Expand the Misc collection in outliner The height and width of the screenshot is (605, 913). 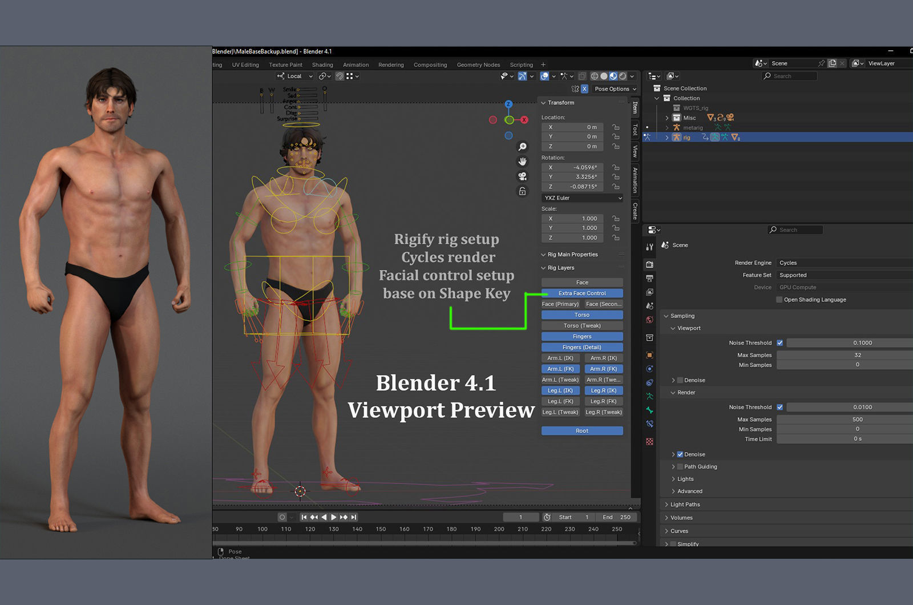pos(667,118)
